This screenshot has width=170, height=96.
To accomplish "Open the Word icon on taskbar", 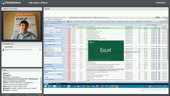I will (92, 86).
